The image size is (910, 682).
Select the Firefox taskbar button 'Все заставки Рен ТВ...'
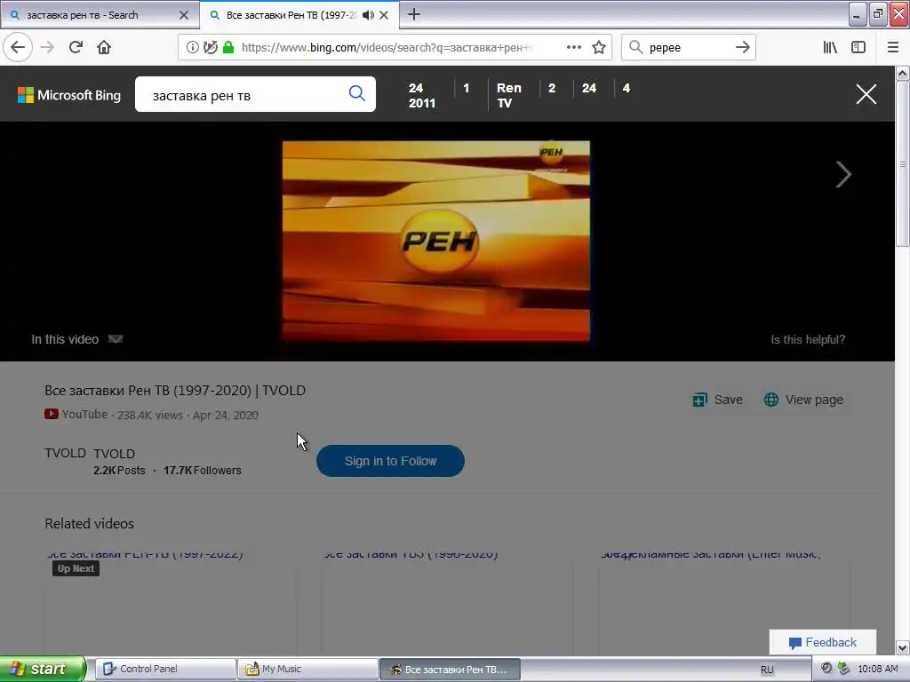click(450, 669)
